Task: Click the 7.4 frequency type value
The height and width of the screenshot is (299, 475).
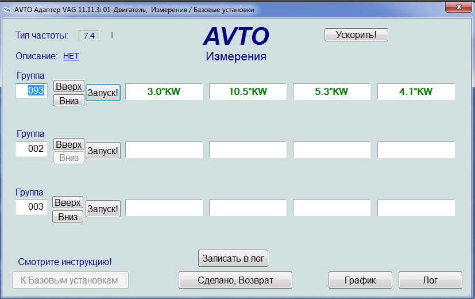Action: click(x=89, y=36)
